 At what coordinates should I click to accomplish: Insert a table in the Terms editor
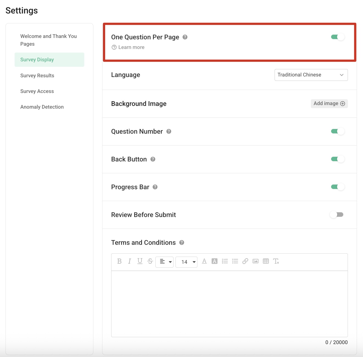[266, 261]
